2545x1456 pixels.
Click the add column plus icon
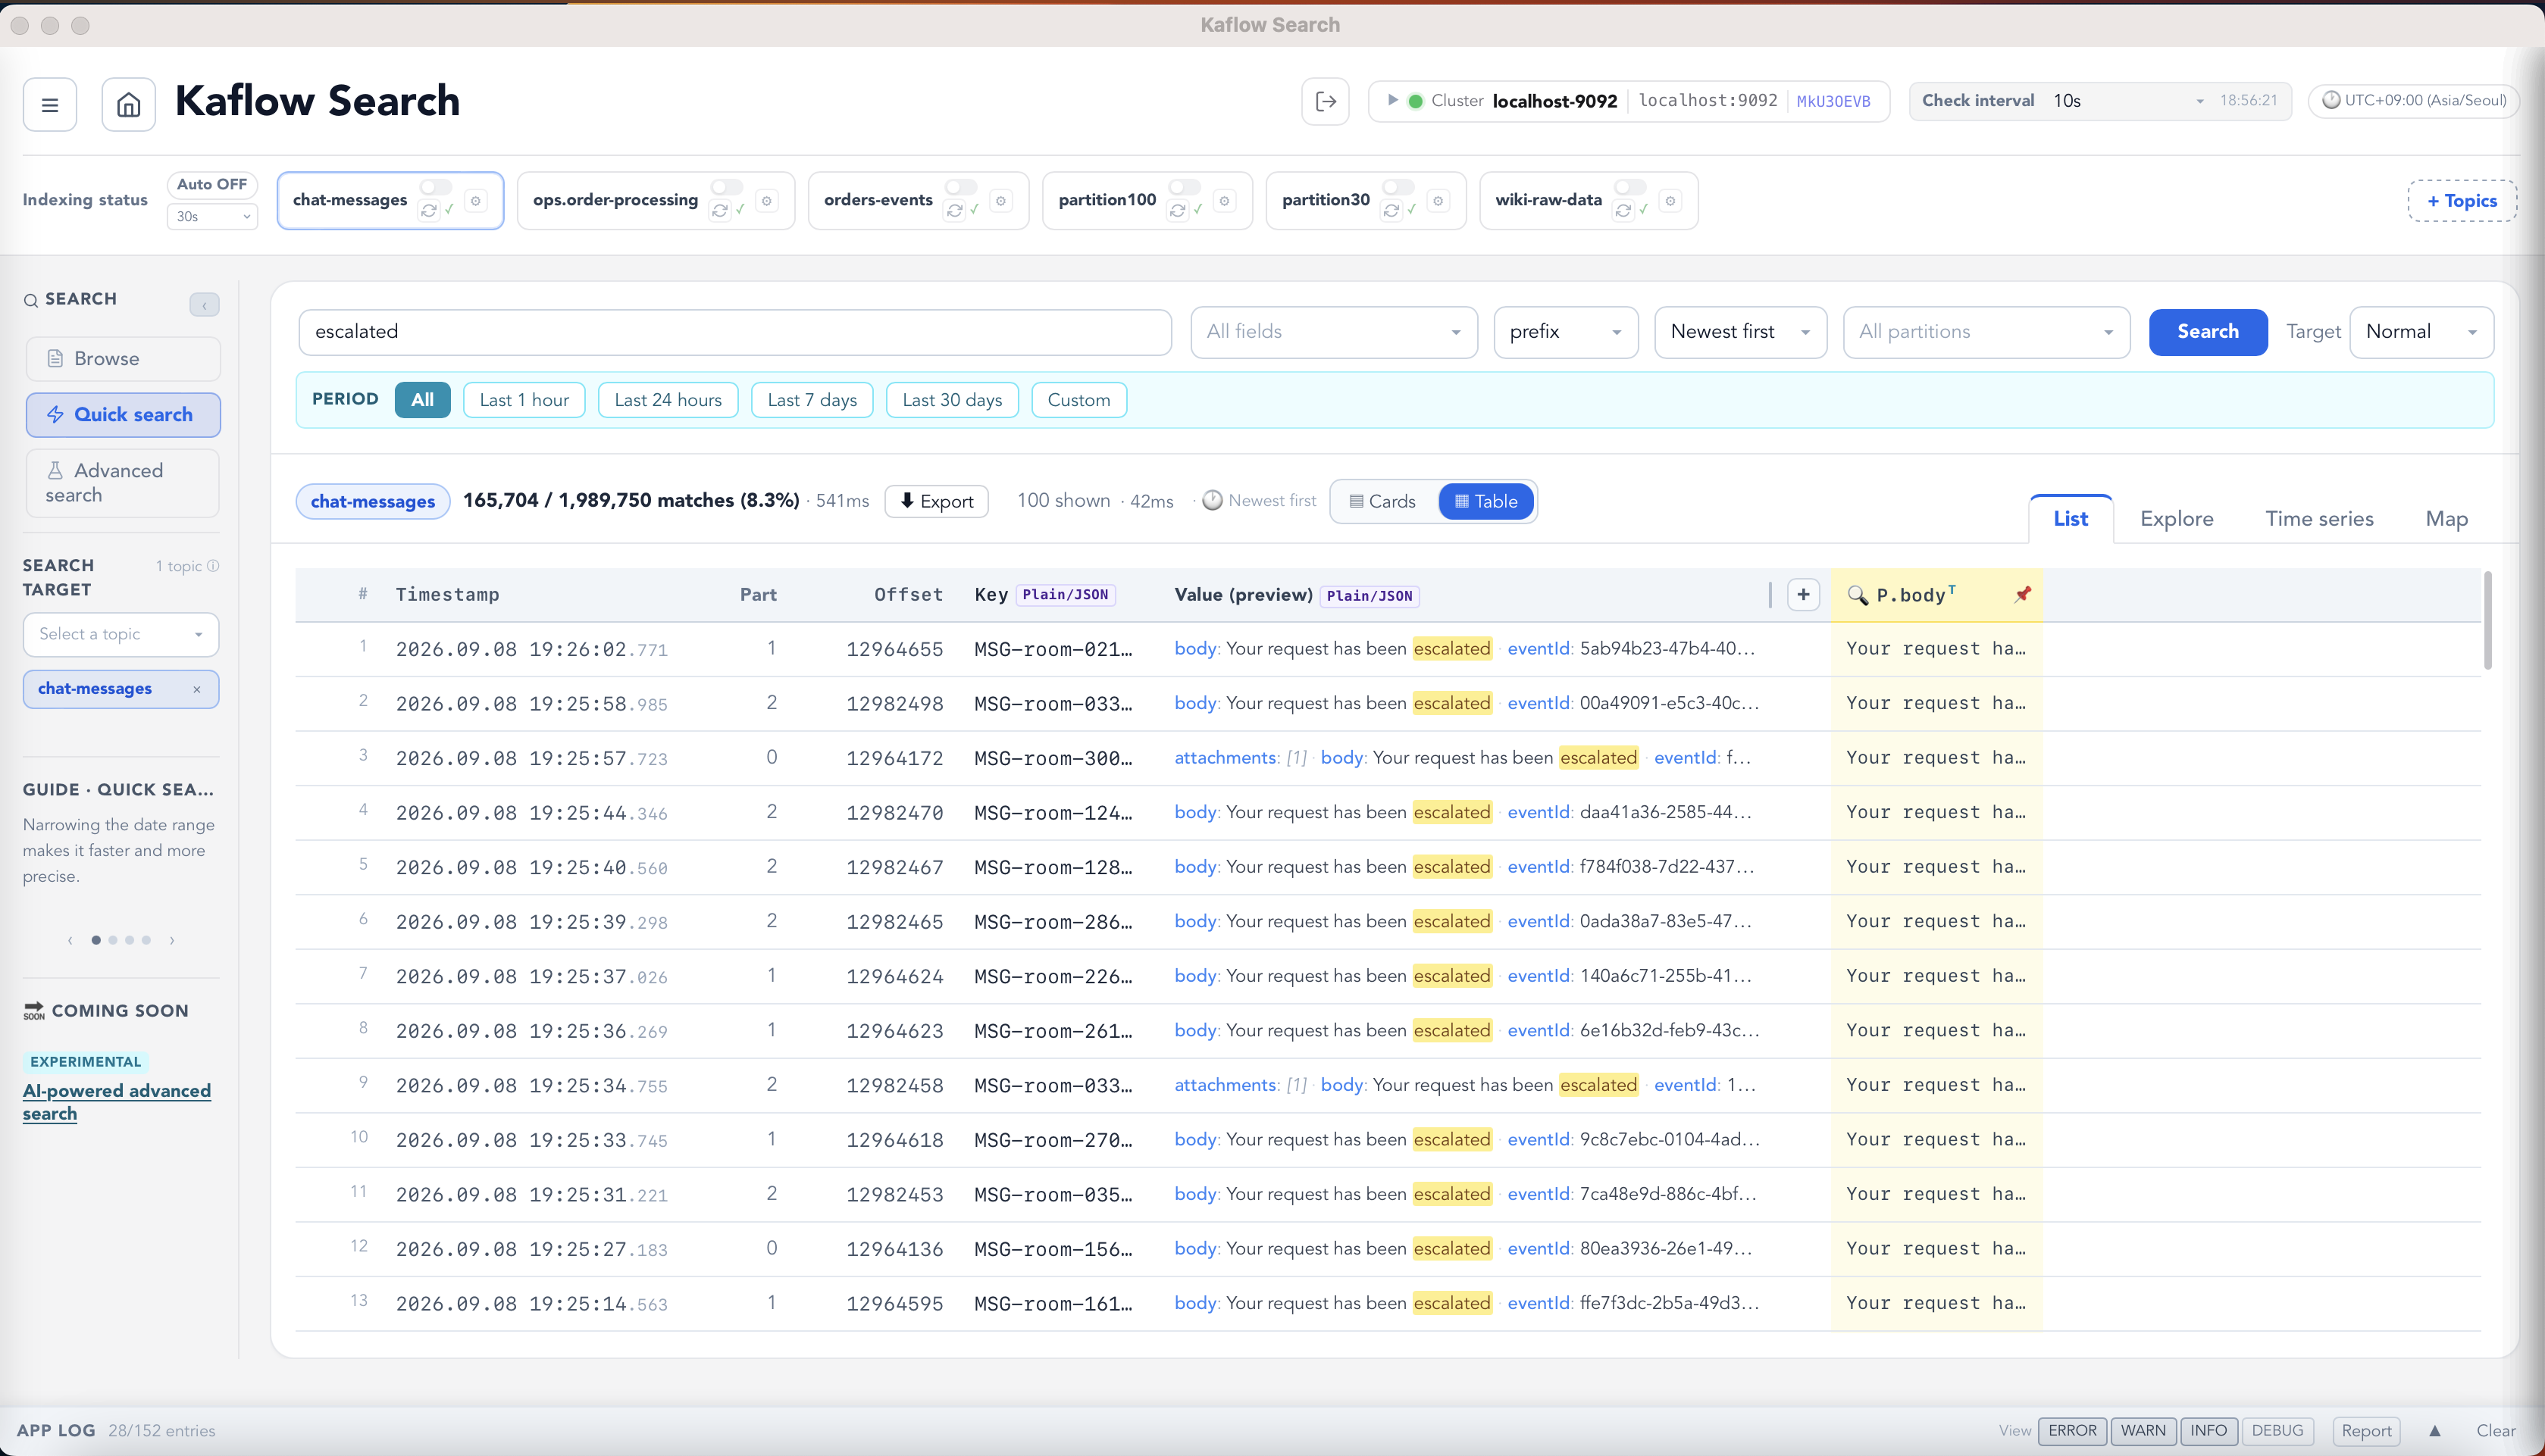click(x=1804, y=595)
